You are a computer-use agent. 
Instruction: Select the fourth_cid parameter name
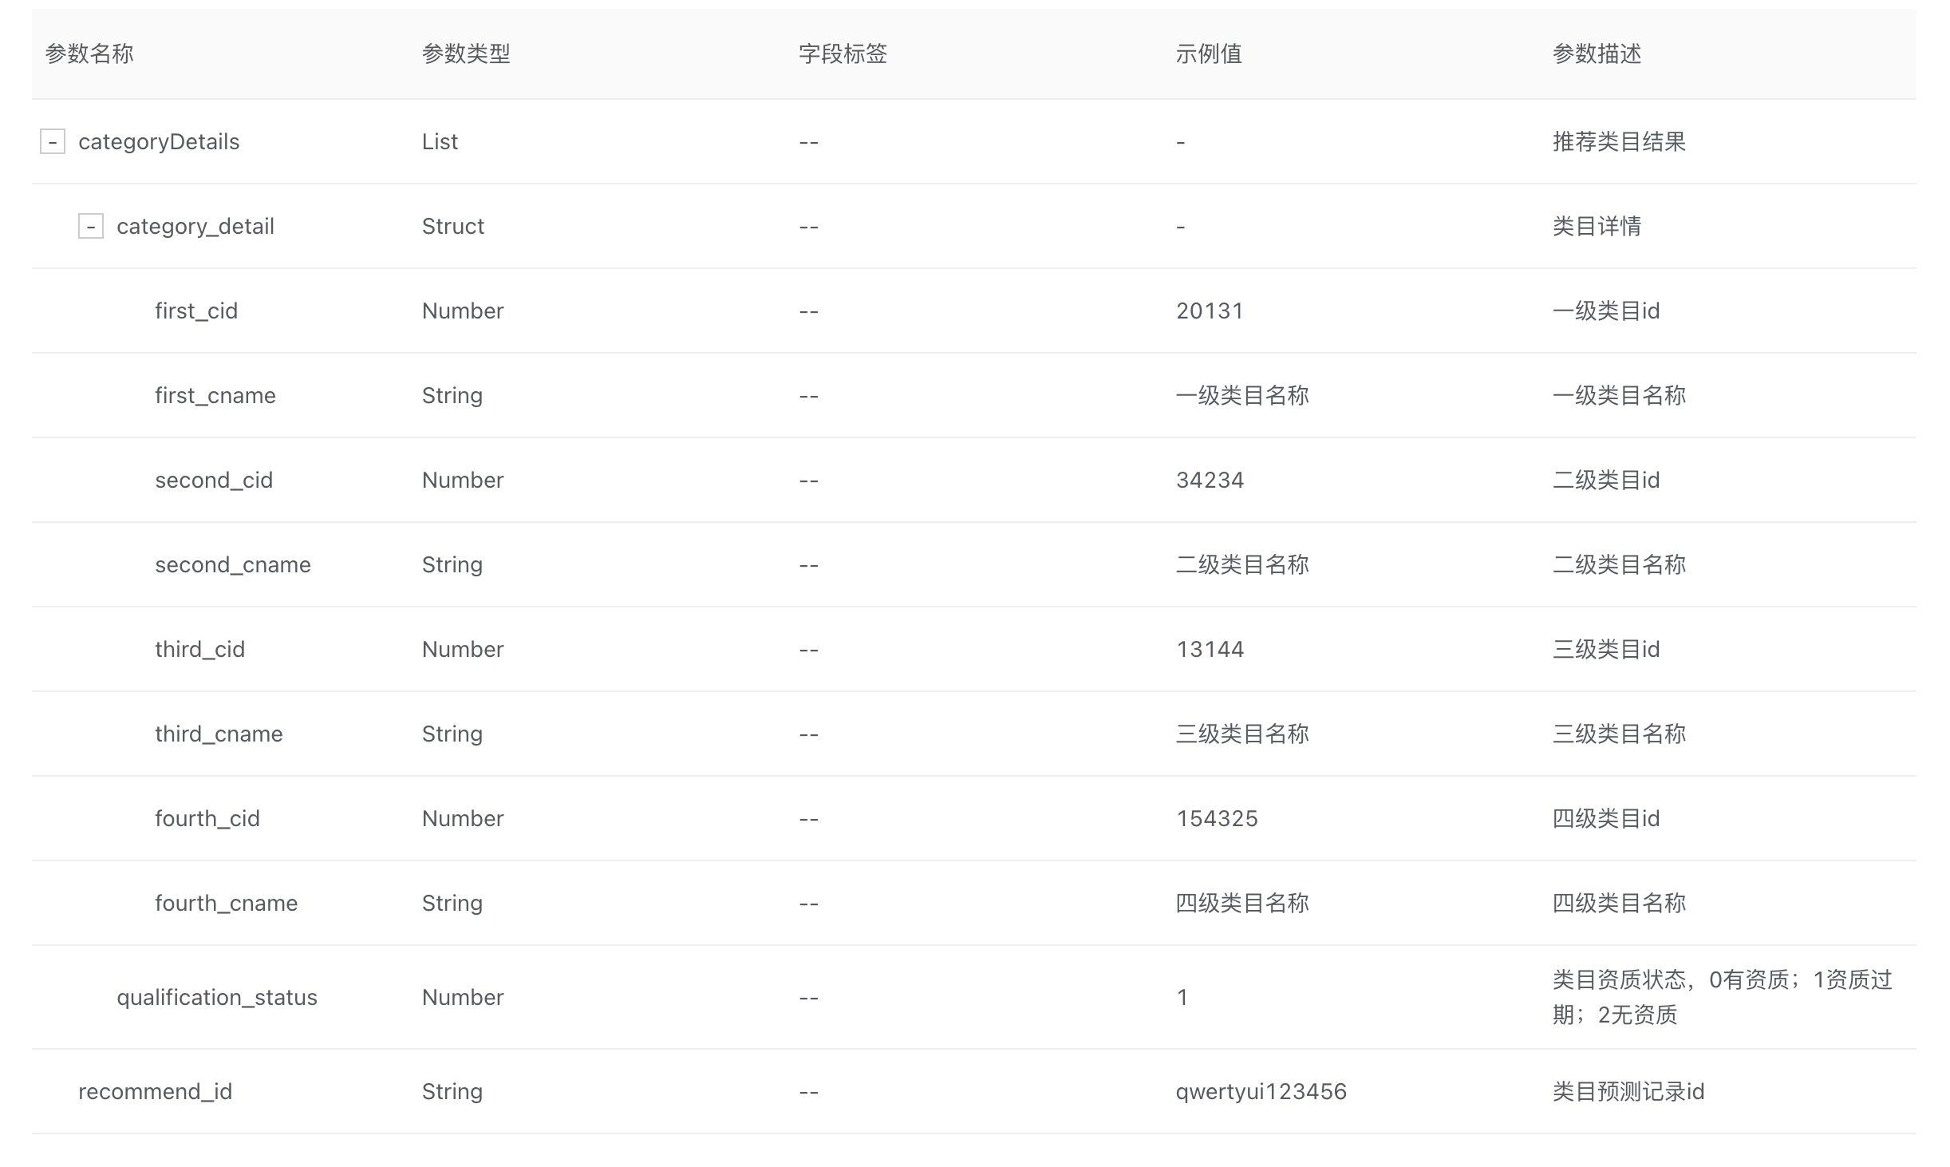click(x=207, y=819)
